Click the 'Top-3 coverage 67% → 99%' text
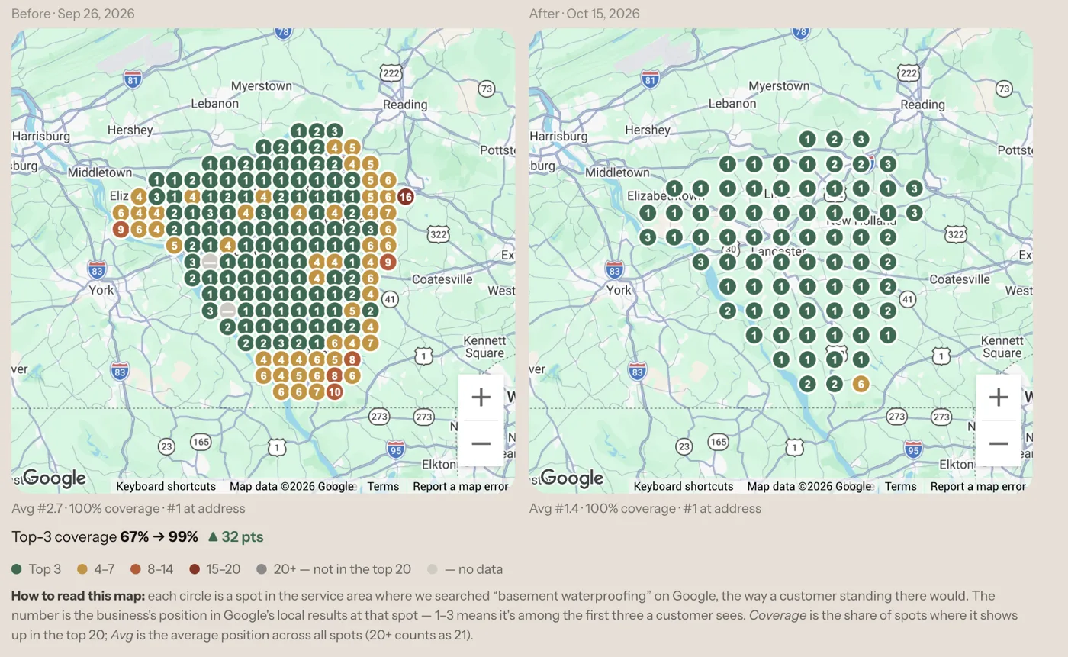Viewport: 1068px width, 657px height. coord(105,536)
